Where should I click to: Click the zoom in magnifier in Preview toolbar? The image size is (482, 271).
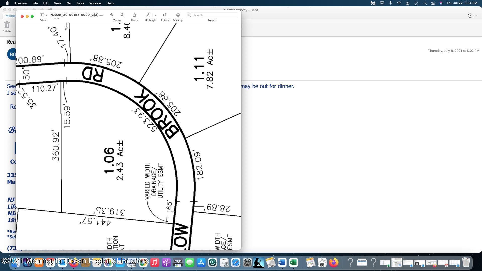click(x=122, y=15)
